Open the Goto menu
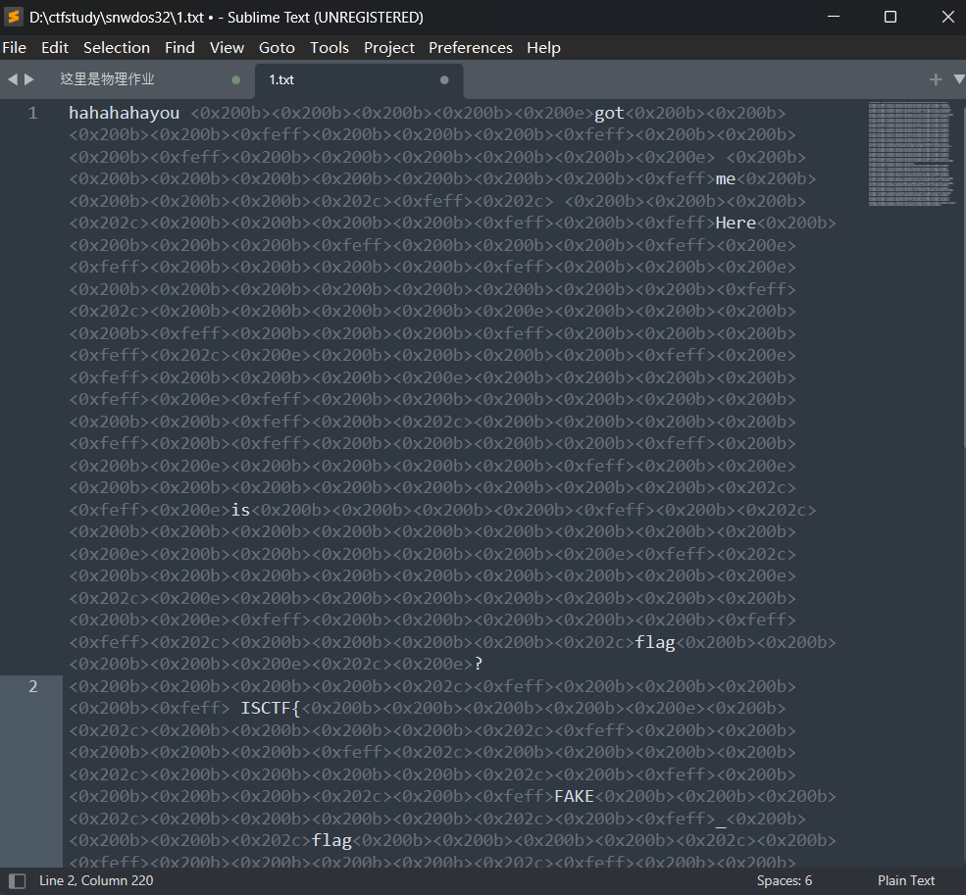Image resolution: width=966 pixels, height=895 pixels. click(277, 47)
